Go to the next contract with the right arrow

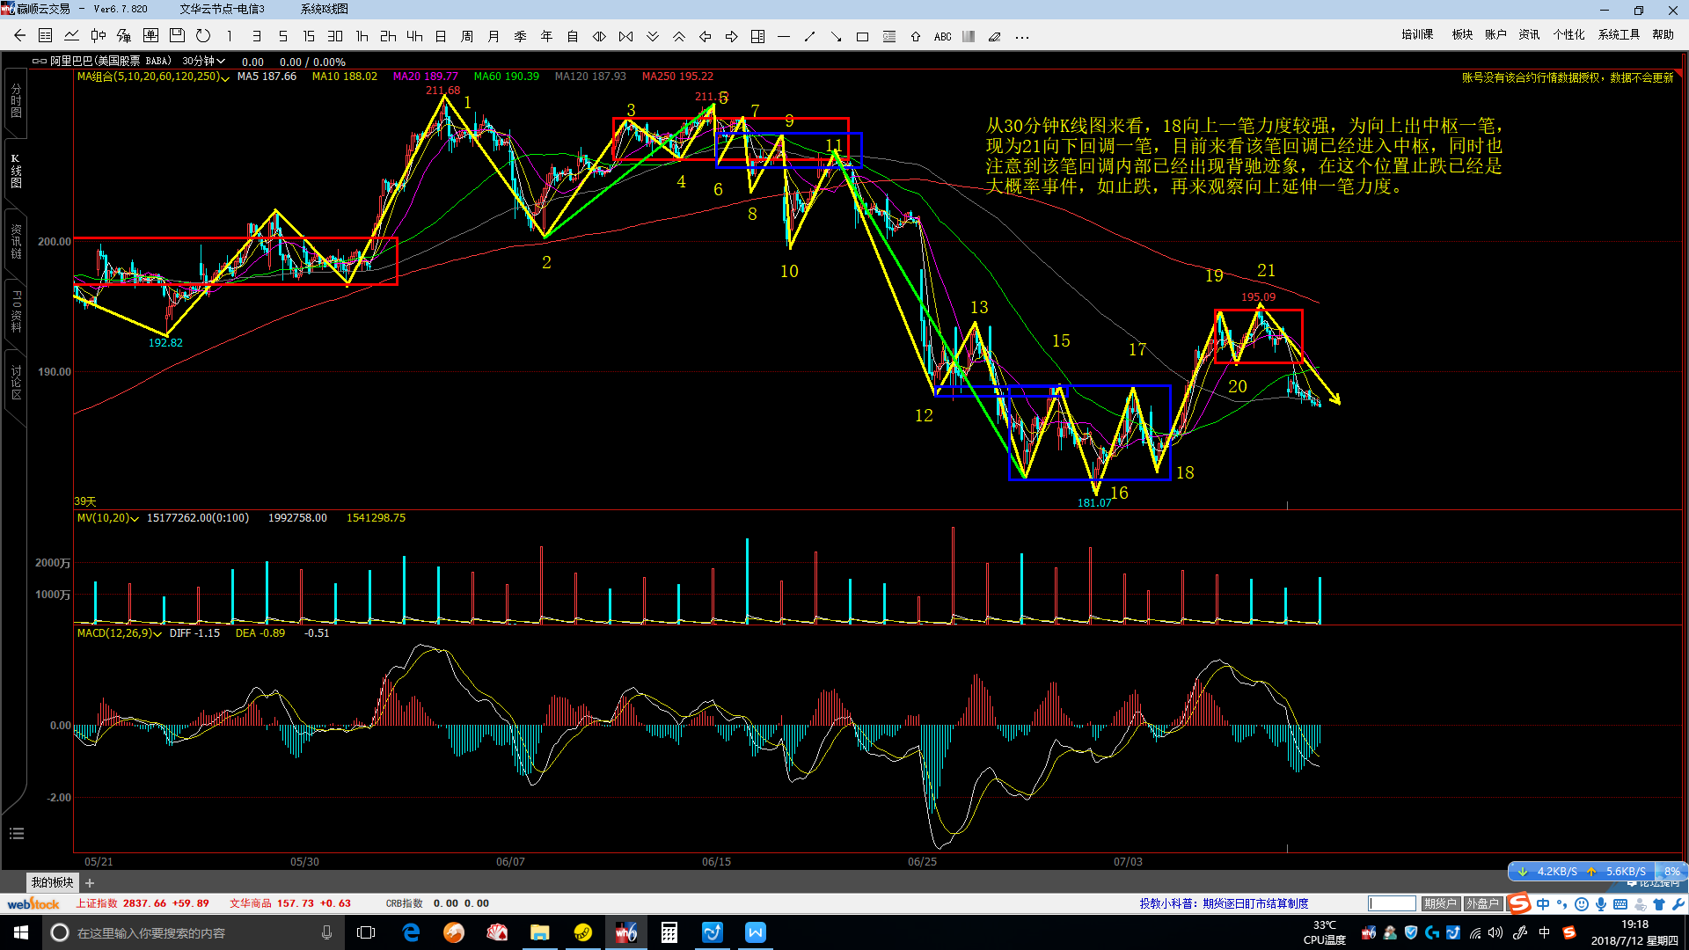pos(731,36)
